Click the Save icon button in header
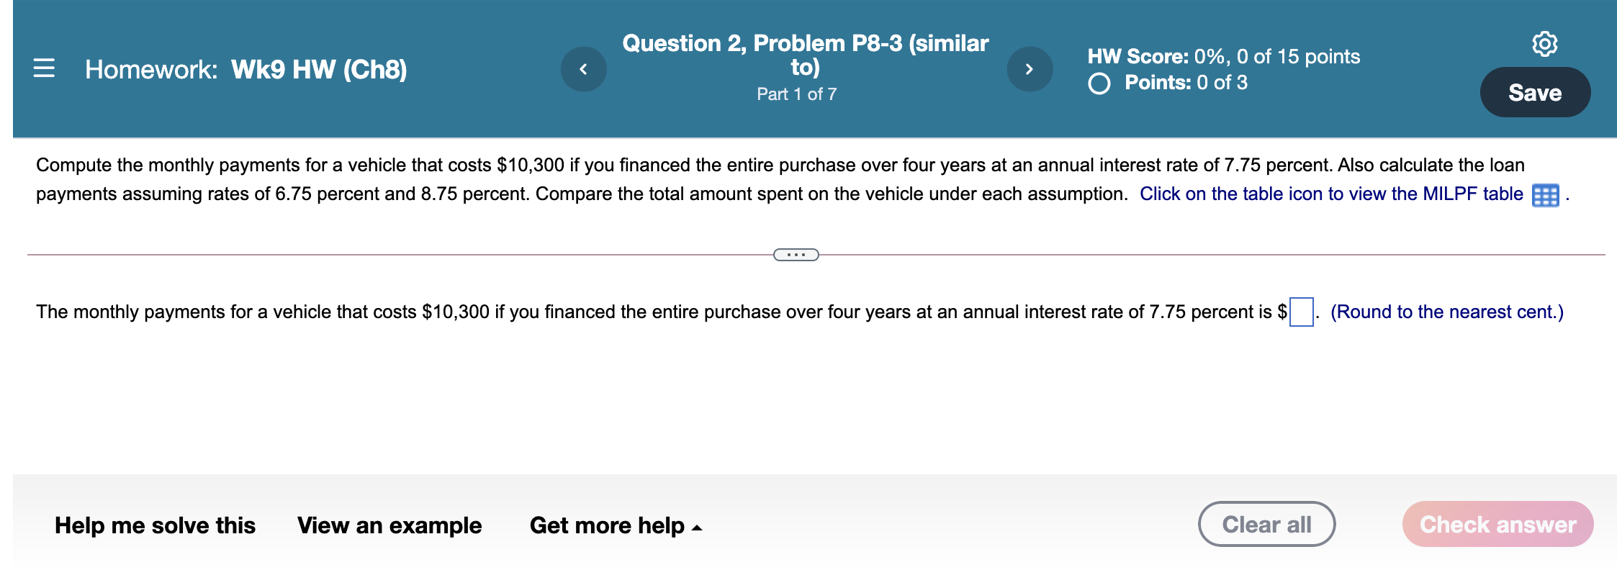Screen dimensions: 1617x570 coord(1535,92)
